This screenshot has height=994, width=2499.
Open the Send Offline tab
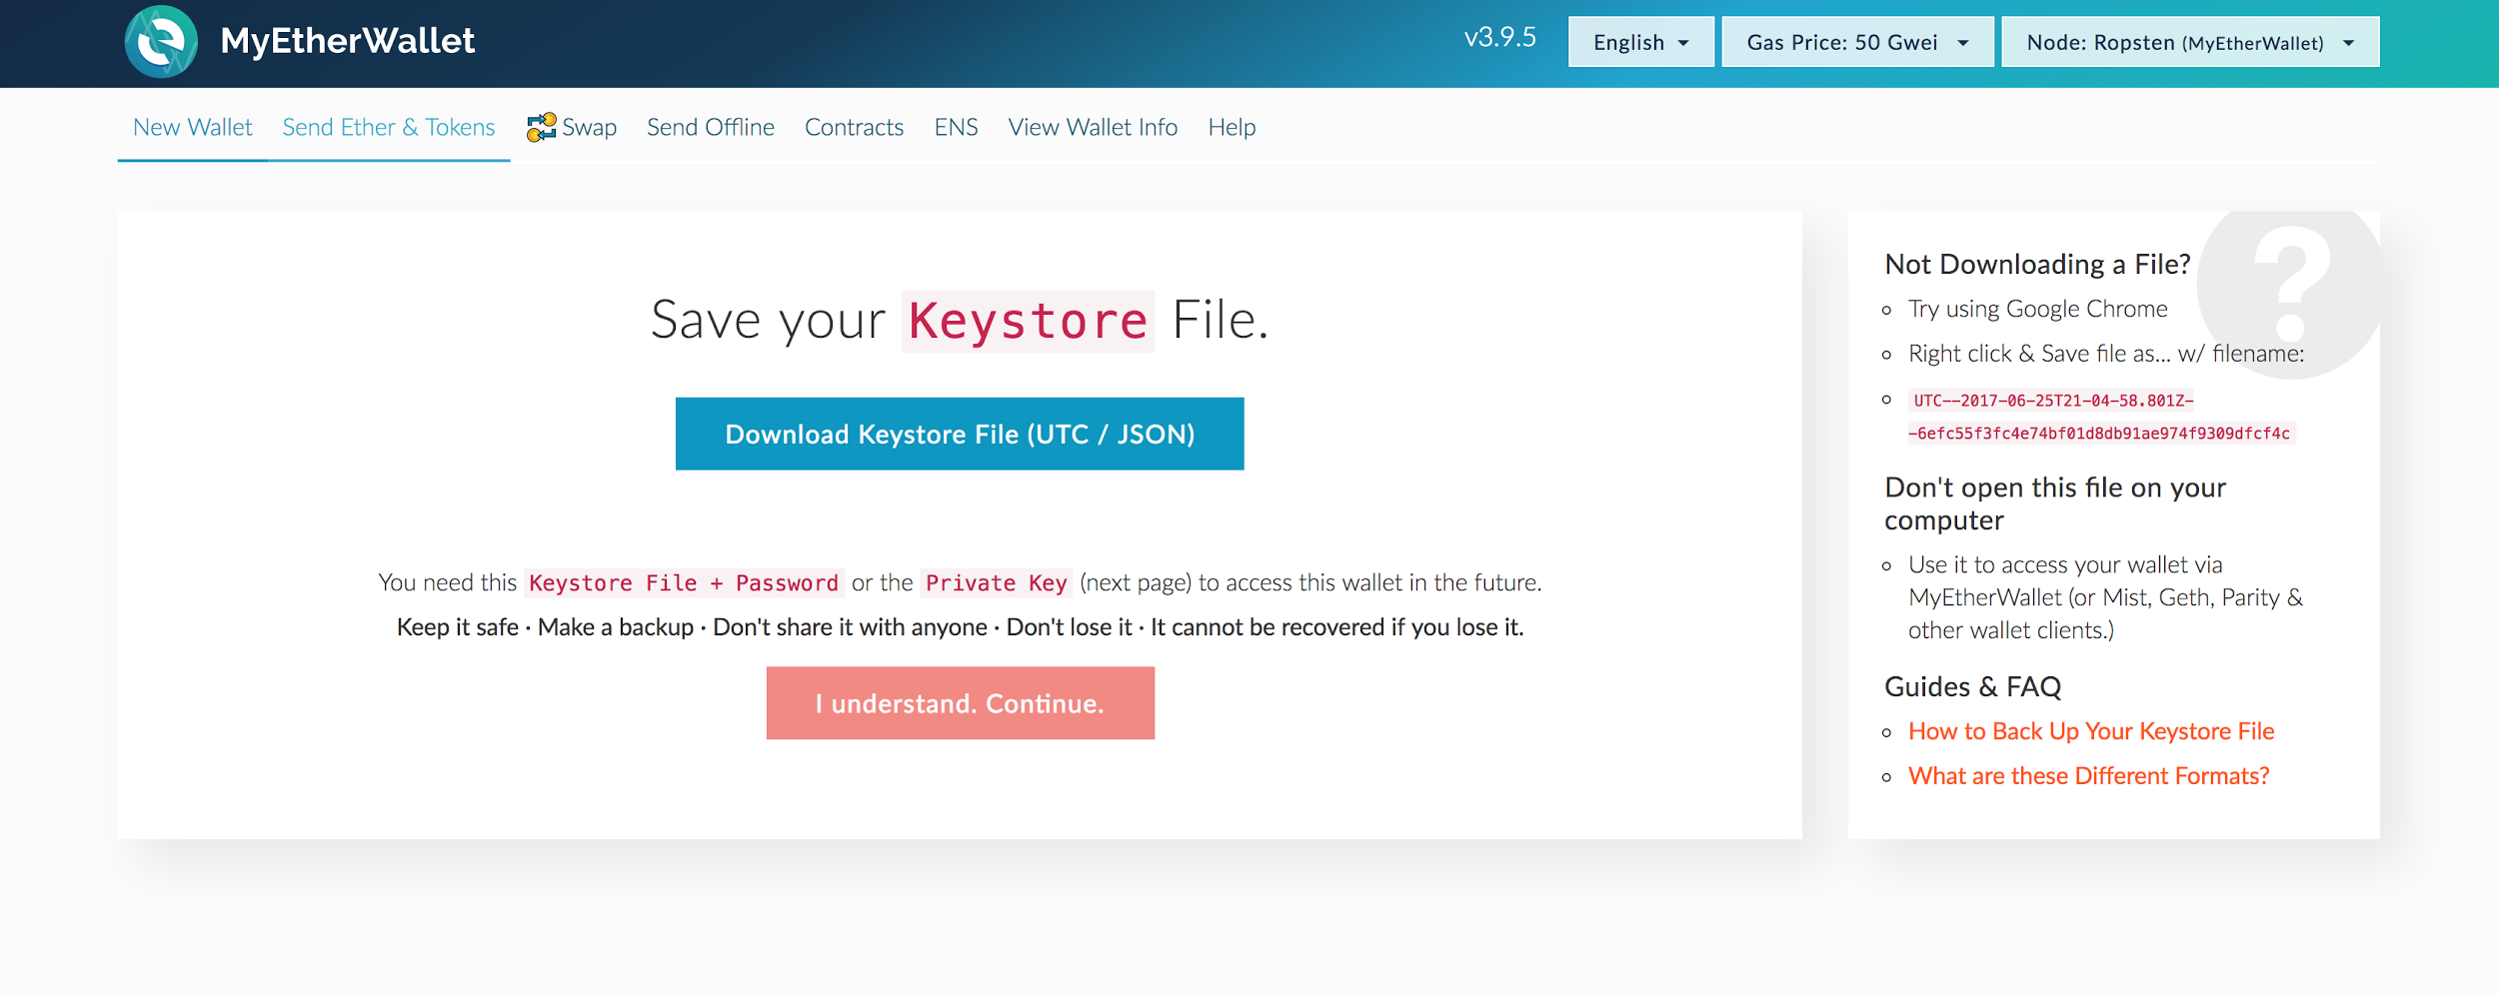pyautogui.click(x=711, y=127)
